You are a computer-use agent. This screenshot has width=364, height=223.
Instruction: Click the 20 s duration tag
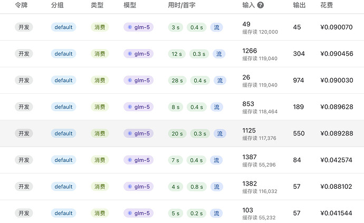(177, 134)
